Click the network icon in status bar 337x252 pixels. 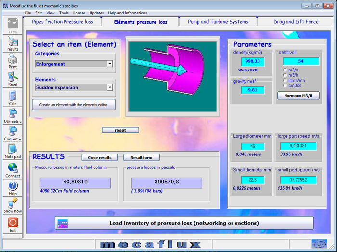tap(319, 244)
